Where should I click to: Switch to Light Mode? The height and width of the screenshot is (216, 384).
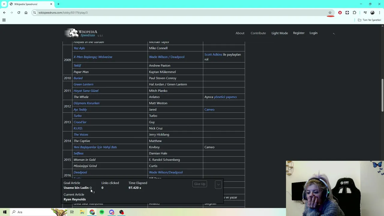coord(280,33)
